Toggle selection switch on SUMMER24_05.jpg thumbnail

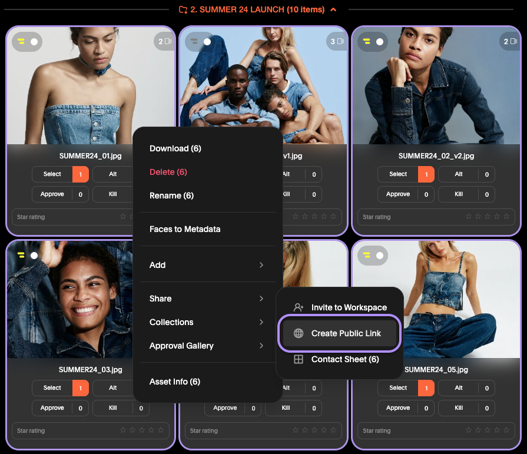point(373,256)
